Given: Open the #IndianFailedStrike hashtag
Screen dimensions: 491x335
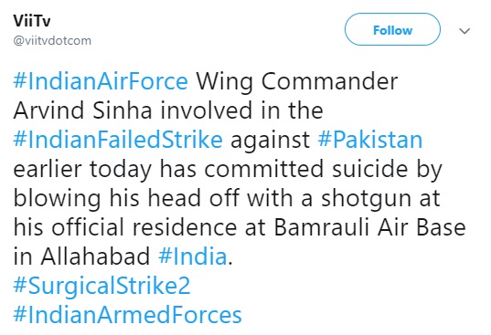Looking at the screenshot, I should 118,140.
